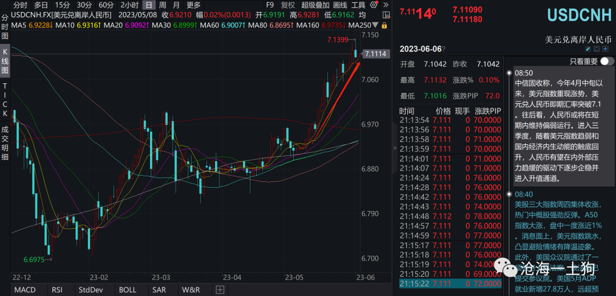This screenshot has height=296, width=616.
Task: Open the 复权 menu
Action: point(288,5)
